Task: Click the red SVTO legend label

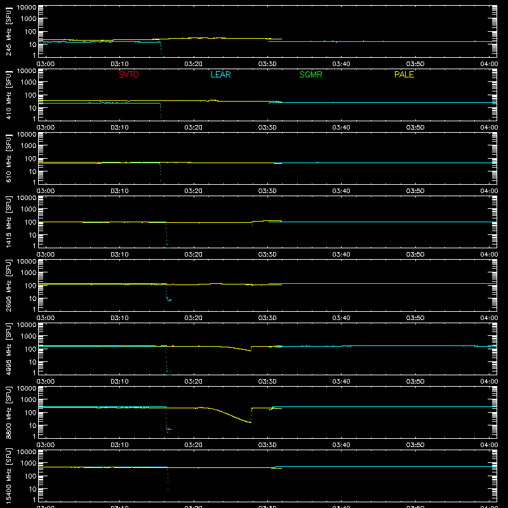Action: tap(129, 74)
